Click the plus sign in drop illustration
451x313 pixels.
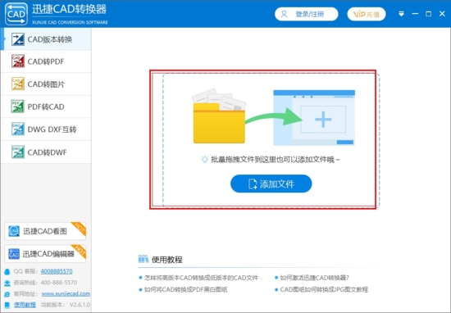pos(323,119)
